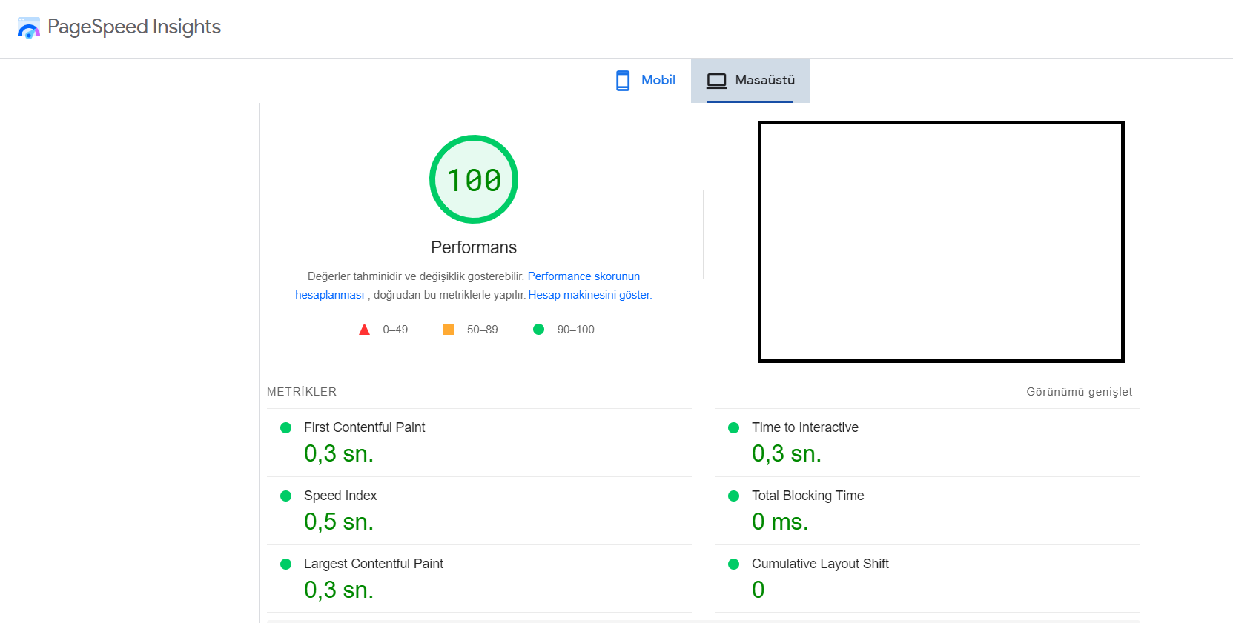Viewport: 1233px width, 623px height.
Task: Click the Speed Index value 0,5 sn.
Action: coord(339,522)
